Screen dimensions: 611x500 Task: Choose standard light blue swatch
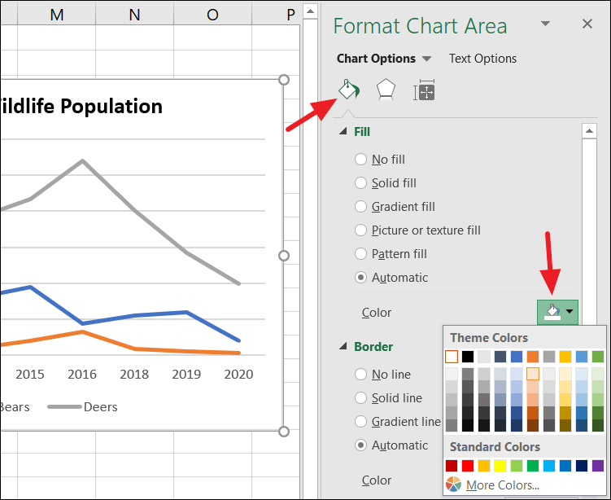point(549,465)
